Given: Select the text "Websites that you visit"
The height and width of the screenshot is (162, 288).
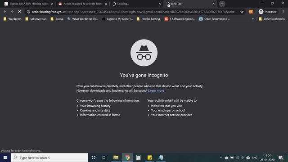Looking at the screenshot, I should pos(166,106).
